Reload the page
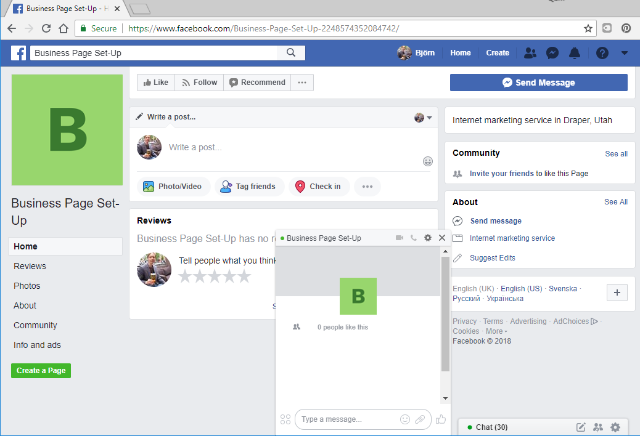This screenshot has width=640, height=436. 46,28
